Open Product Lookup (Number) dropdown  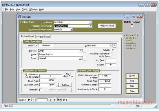pos(71,30)
